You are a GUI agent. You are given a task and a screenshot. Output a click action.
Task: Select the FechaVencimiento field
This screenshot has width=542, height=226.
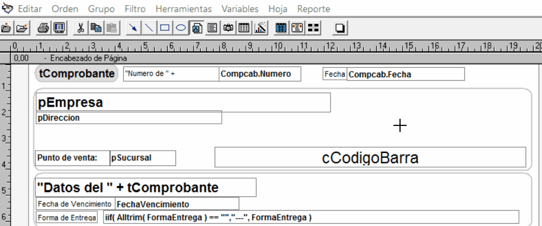pyautogui.click(x=177, y=204)
